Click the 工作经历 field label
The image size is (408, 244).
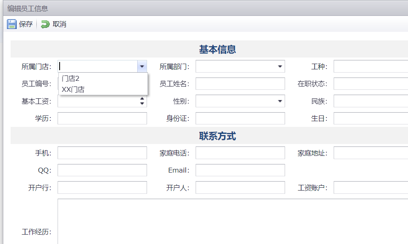point(36,232)
